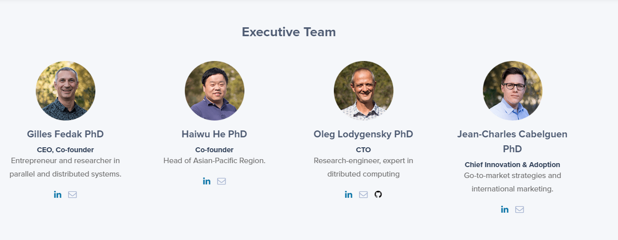This screenshot has width=618, height=240.
Task: Click the CEO, Co-founder title text
Action: click(66, 150)
